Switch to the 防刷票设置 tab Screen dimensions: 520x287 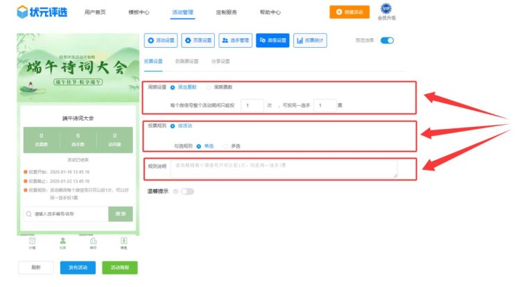[x=187, y=61]
